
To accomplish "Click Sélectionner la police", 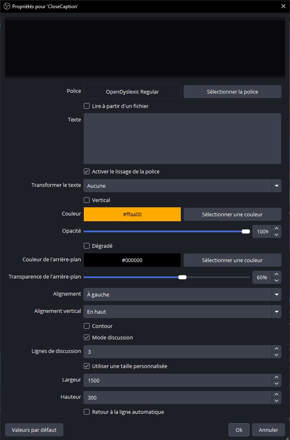I will (232, 91).
